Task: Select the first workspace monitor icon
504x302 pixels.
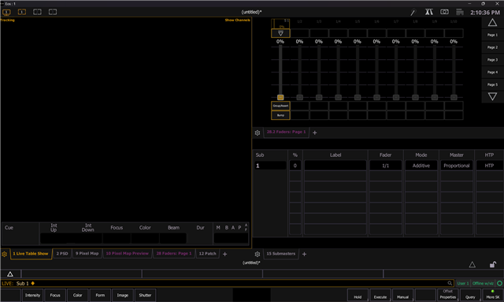Action: (6, 13)
